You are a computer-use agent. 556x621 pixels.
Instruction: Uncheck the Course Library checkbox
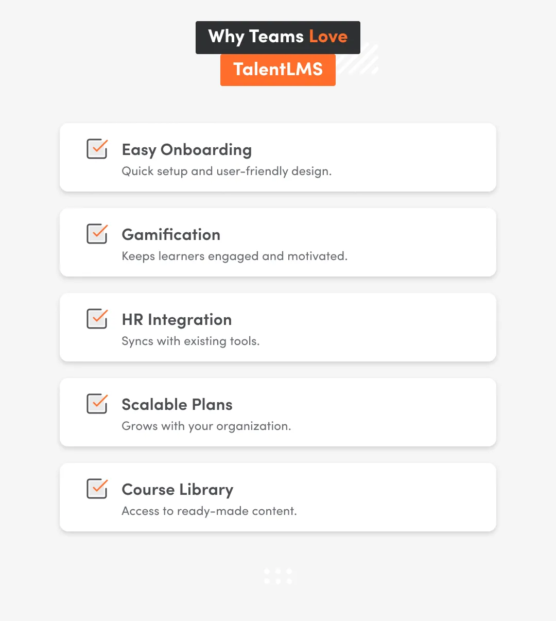(x=97, y=489)
